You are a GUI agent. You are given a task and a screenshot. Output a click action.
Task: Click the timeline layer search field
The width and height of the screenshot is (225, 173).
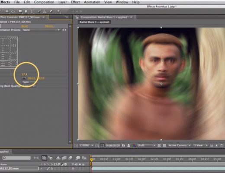coord(16,158)
